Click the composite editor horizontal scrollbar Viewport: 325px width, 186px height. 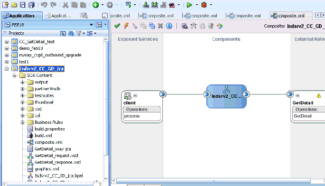[214, 181]
